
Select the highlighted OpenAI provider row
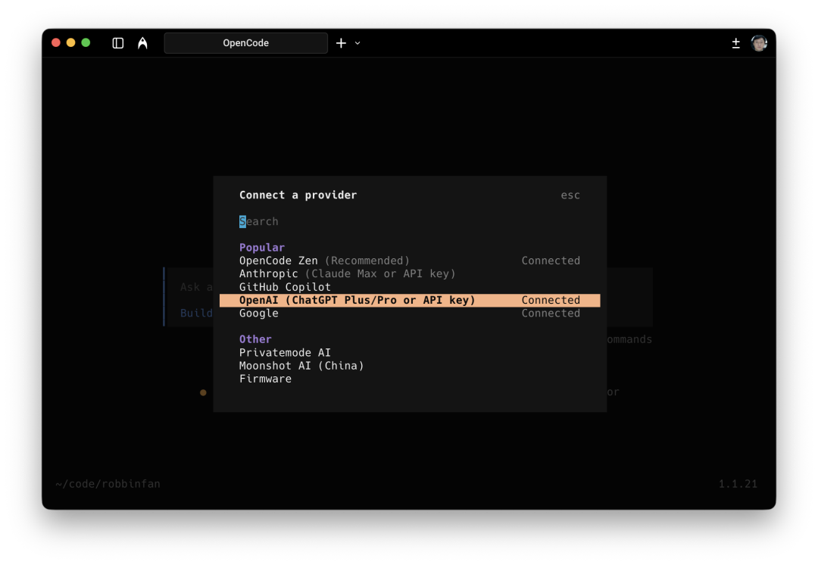[x=409, y=301]
